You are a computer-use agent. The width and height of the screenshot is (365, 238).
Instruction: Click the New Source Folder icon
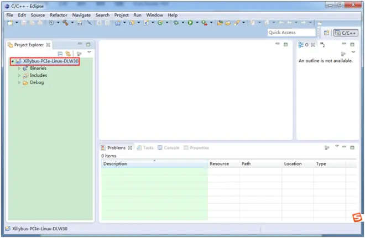point(132,23)
